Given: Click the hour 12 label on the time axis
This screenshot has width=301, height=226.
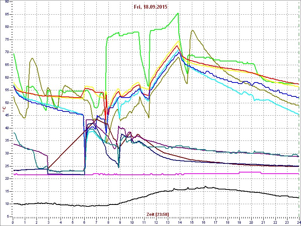Looking at the screenshot, I should click(156, 223).
